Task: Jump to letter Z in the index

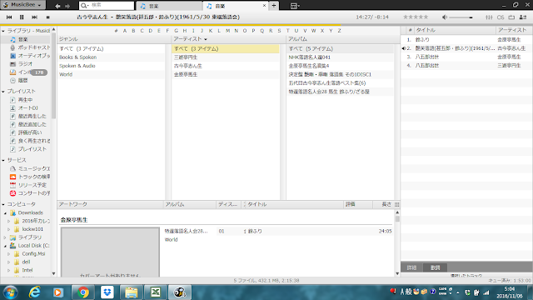Action: click(339, 31)
